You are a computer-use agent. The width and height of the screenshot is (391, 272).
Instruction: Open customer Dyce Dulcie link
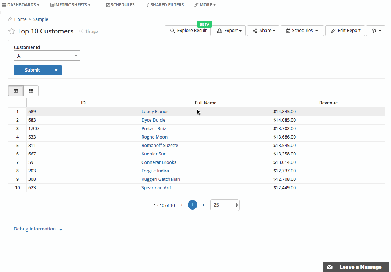click(x=153, y=120)
